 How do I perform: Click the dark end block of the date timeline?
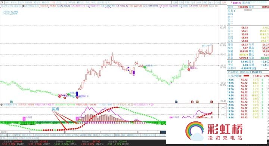point(163,132)
